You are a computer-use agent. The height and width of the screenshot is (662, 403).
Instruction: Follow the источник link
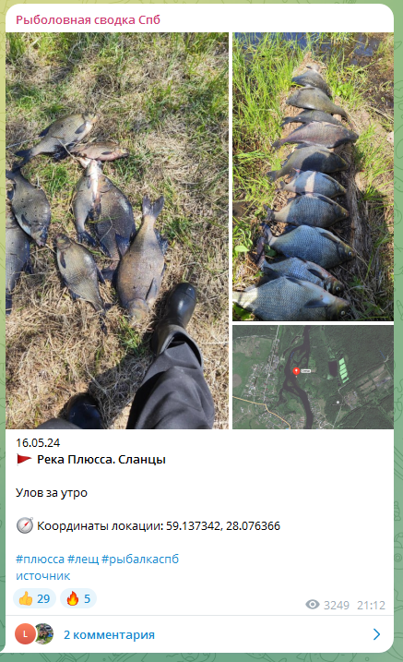(43, 576)
